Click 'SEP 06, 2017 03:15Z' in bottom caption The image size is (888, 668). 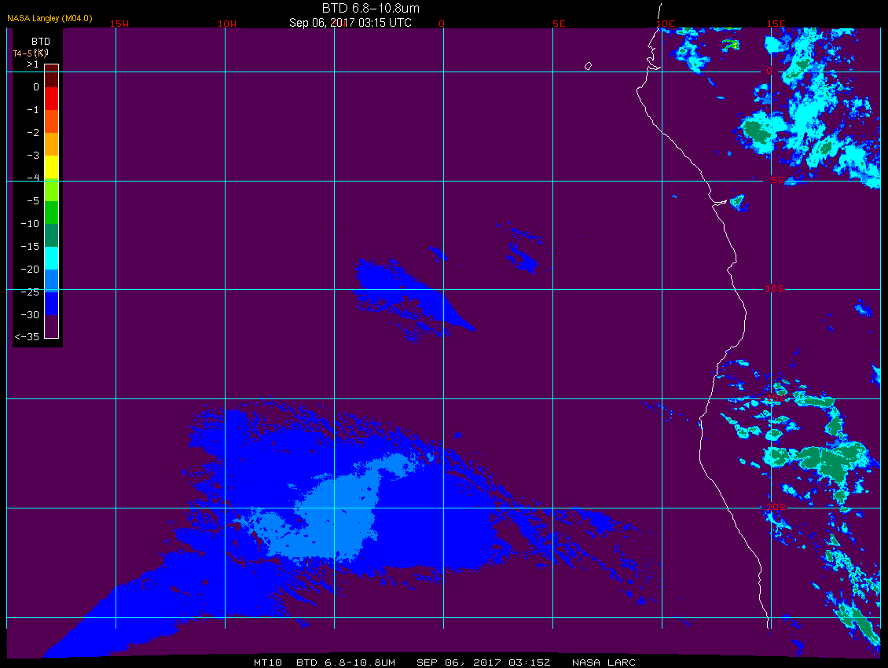(483, 662)
